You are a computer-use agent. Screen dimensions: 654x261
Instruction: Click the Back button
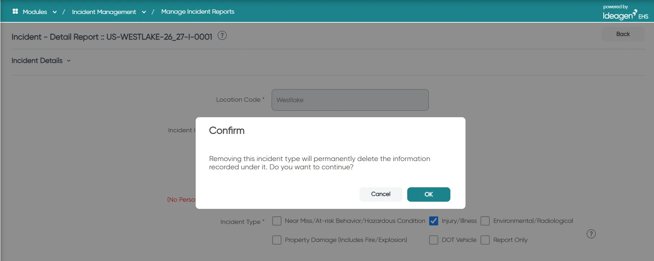(623, 34)
